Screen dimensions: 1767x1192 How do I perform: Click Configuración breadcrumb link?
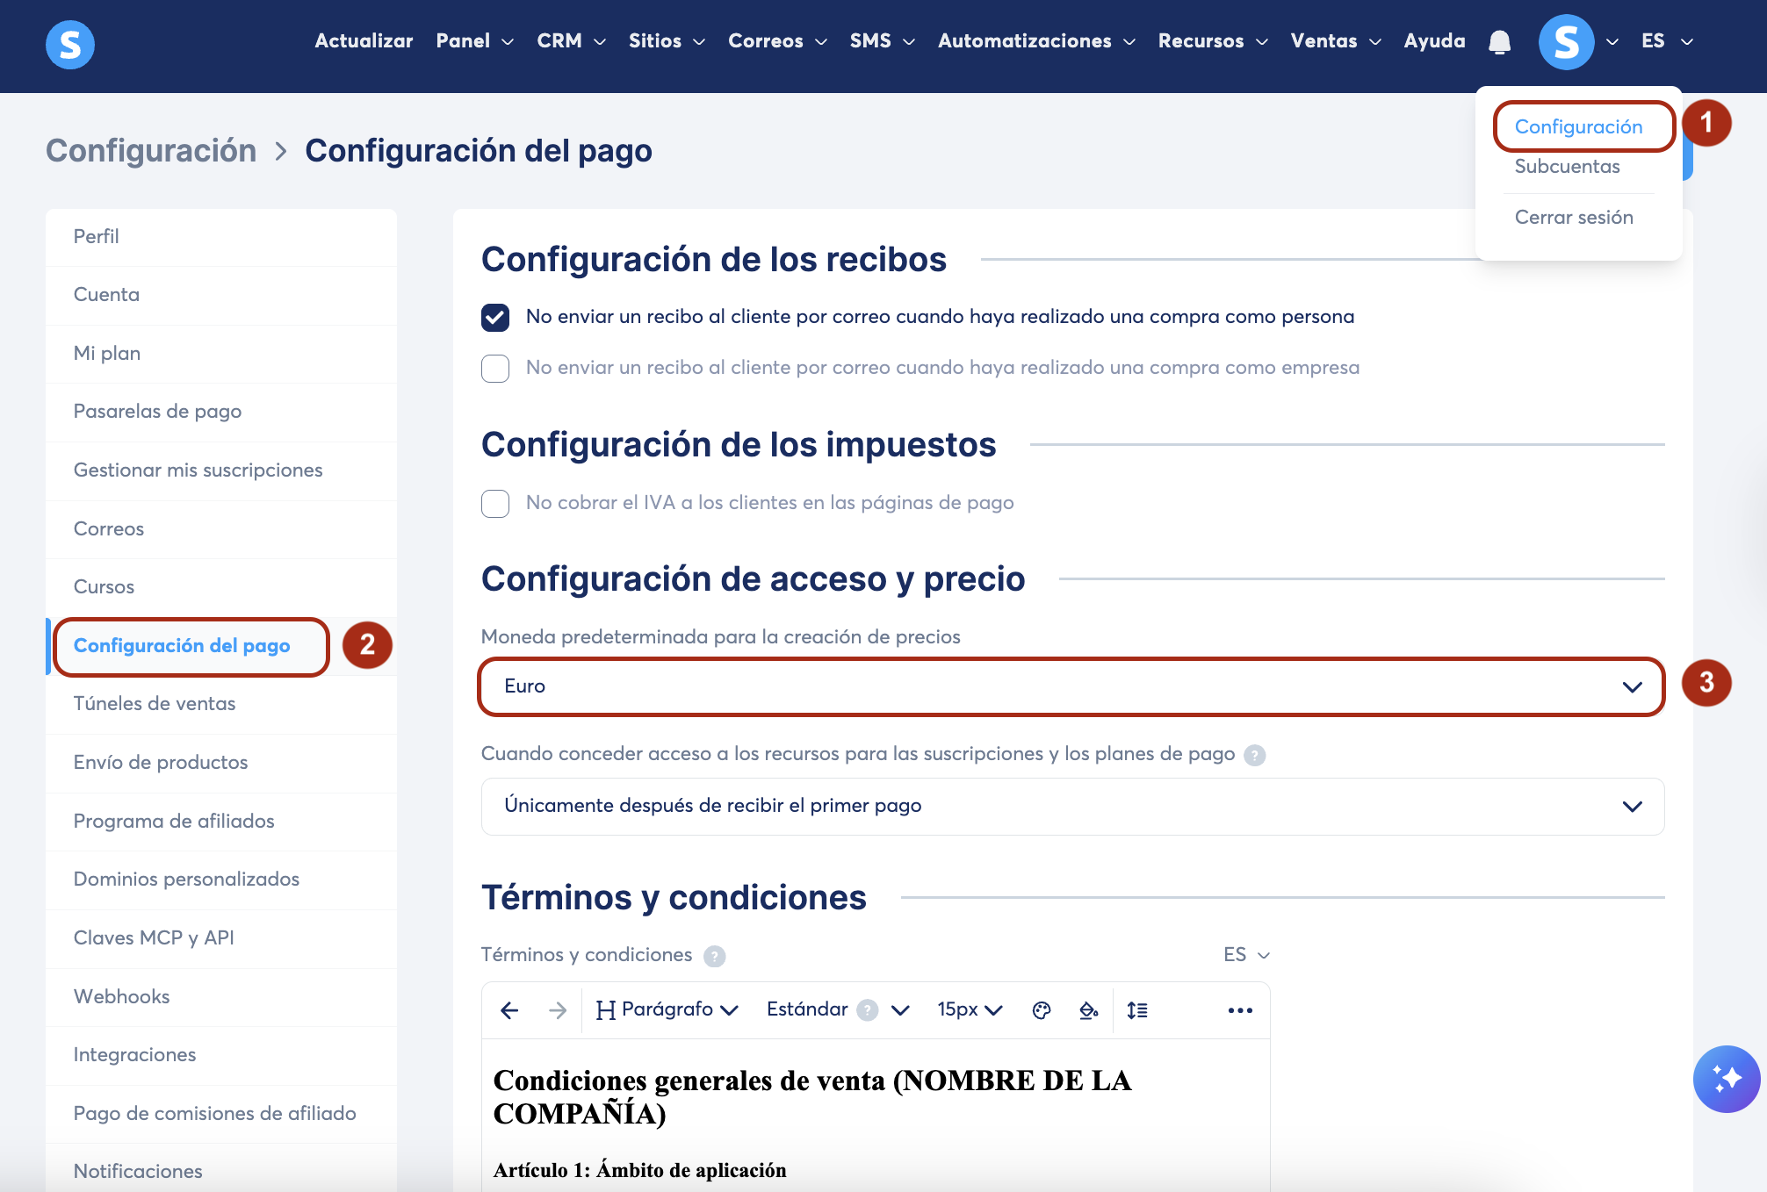pos(151,151)
